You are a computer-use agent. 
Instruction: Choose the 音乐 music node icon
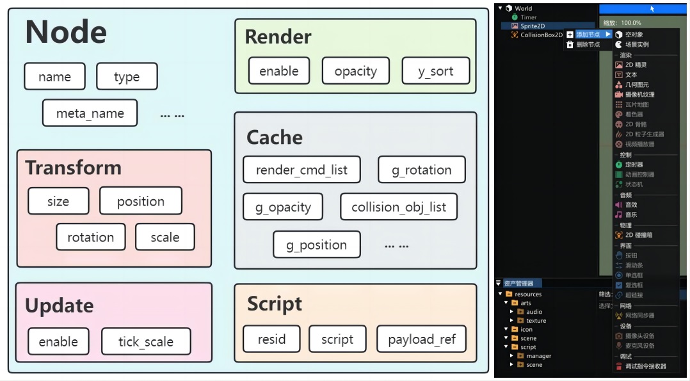(x=618, y=215)
